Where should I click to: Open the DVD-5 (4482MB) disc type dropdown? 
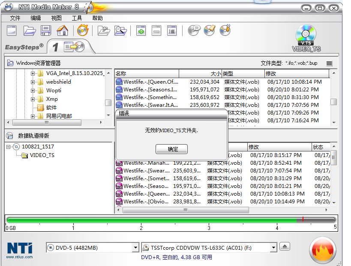pos(135,248)
